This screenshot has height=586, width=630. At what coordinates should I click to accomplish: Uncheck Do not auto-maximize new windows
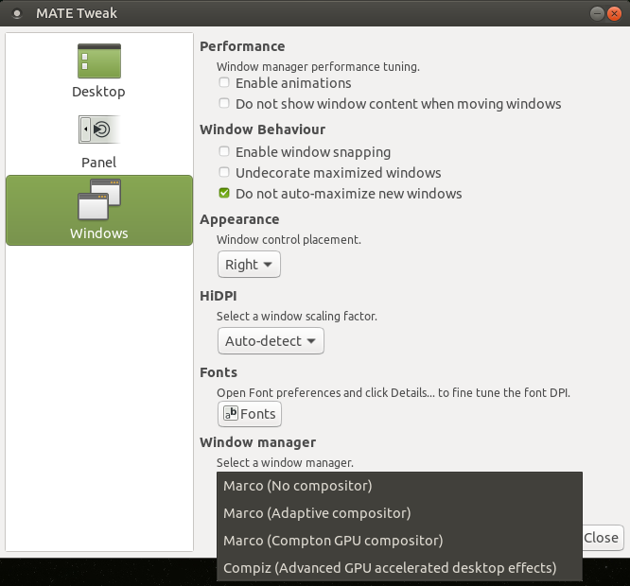point(224,194)
